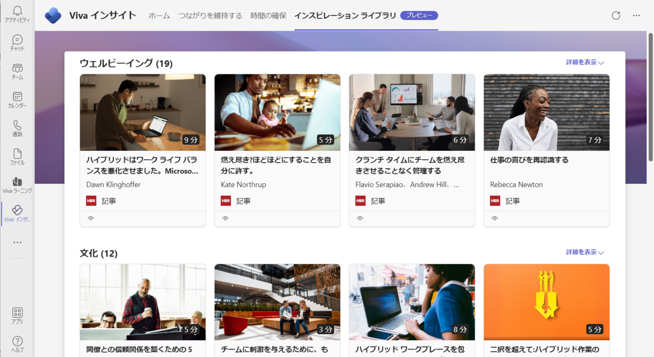Viewport: 654px width, 357px height.
Task: Expand 詳細を表示 for the 文化 section
Action: coord(585,253)
